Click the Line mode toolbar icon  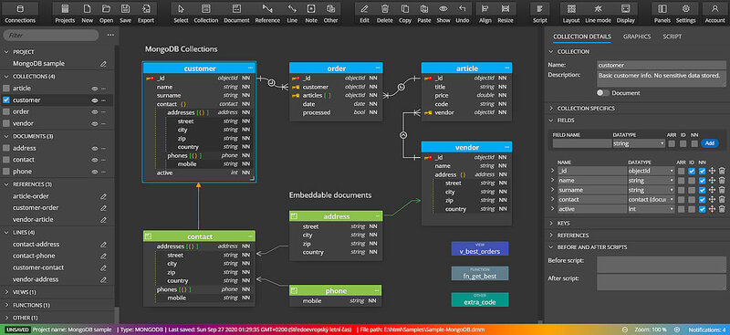(598, 14)
